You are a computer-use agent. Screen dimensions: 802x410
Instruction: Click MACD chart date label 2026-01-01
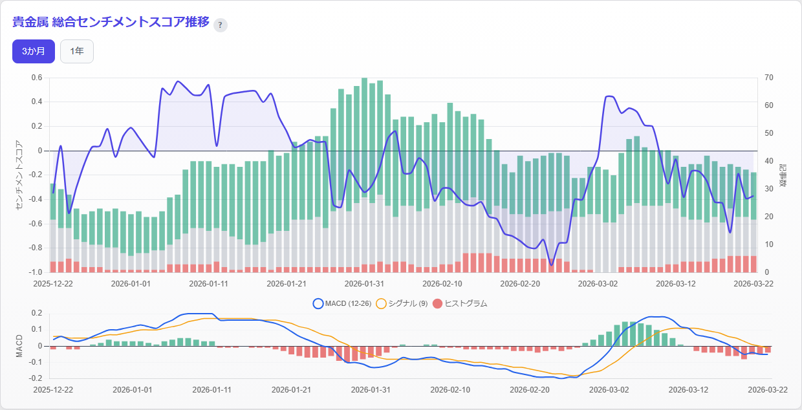point(132,390)
